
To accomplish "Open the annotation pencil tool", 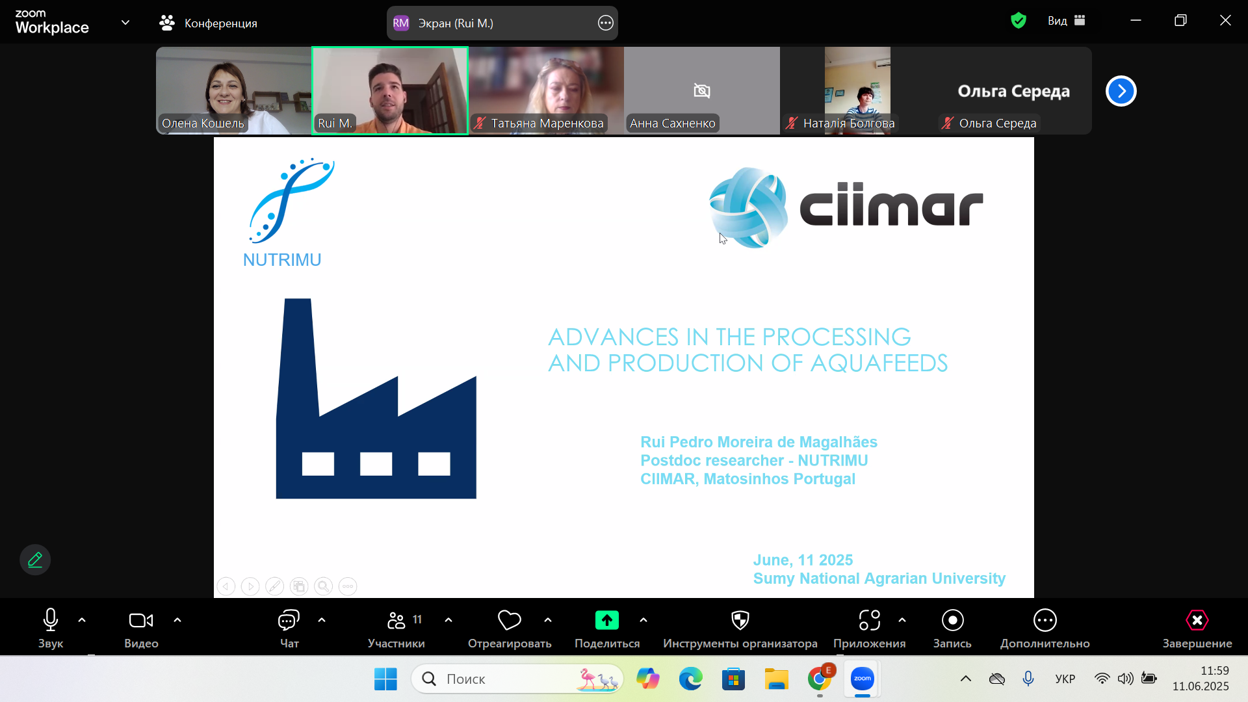I will 35,560.
